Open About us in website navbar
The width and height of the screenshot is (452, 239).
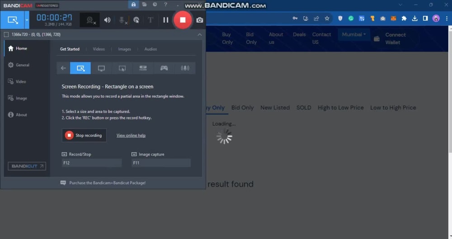pyautogui.click(x=276, y=38)
